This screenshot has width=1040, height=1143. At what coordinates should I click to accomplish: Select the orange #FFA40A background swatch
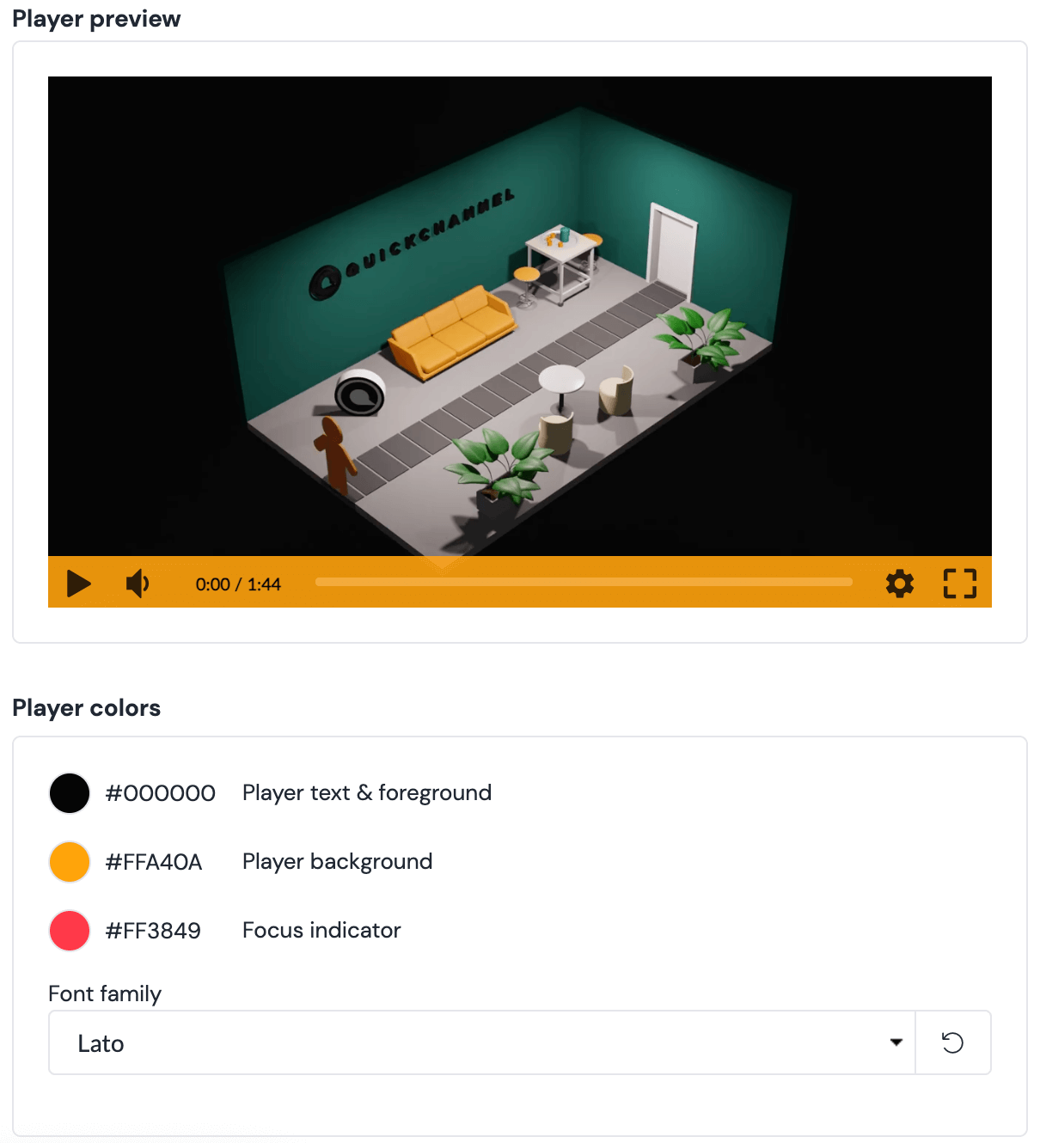tap(69, 861)
